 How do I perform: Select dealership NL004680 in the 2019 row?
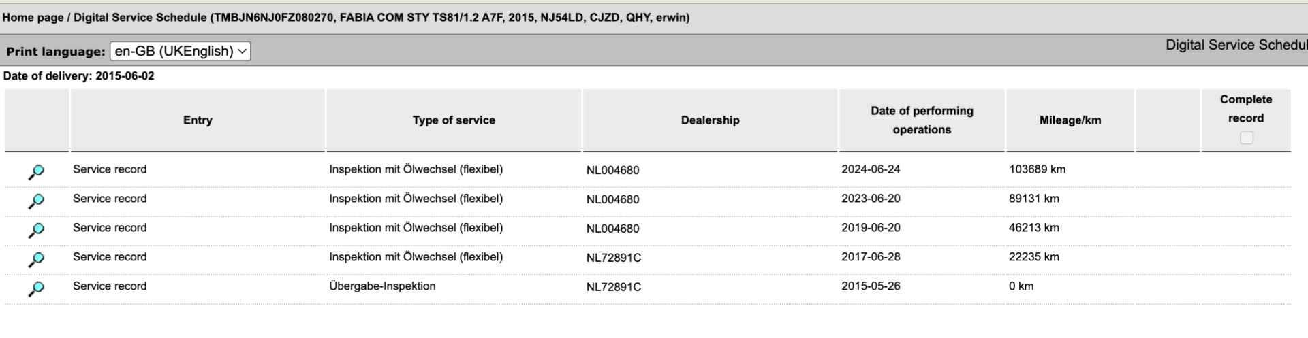(x=612, y=229)
